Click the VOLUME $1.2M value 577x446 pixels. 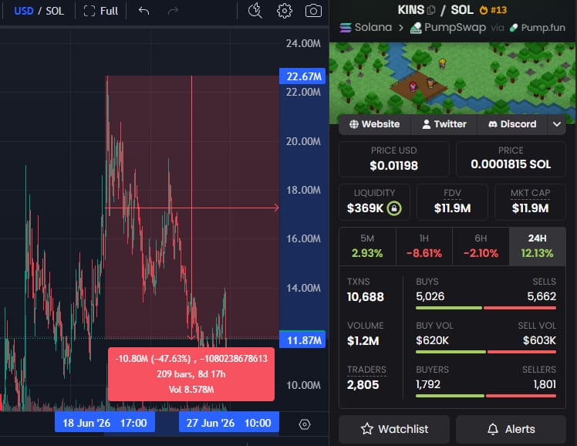coord(363,341)
